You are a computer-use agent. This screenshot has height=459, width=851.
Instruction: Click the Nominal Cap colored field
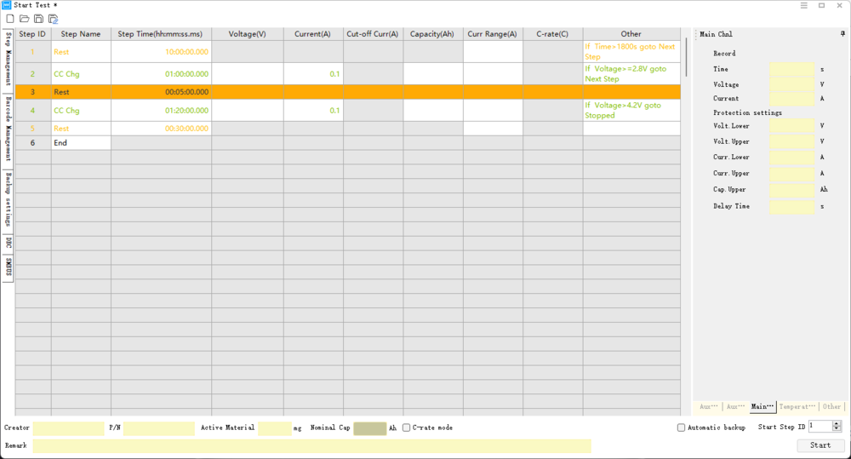(369, 428)
